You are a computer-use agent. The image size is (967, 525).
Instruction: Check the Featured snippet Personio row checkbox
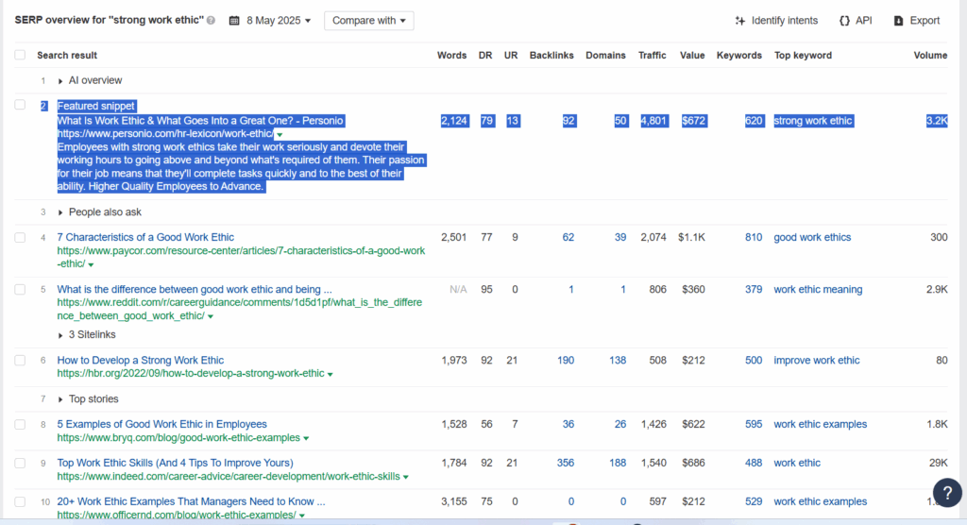tap(21, 105)
